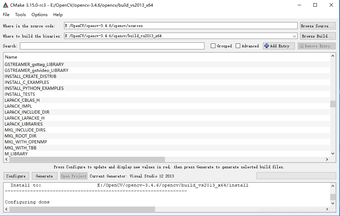Open the Help menu
Image resolution: width=340 pixels, height=216 pixels.
[58, 14]
